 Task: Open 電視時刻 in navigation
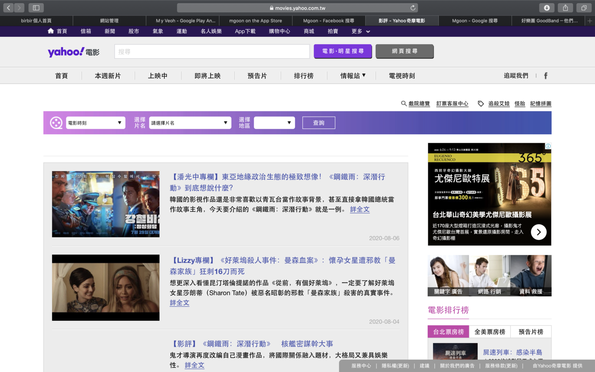[402, 76]
